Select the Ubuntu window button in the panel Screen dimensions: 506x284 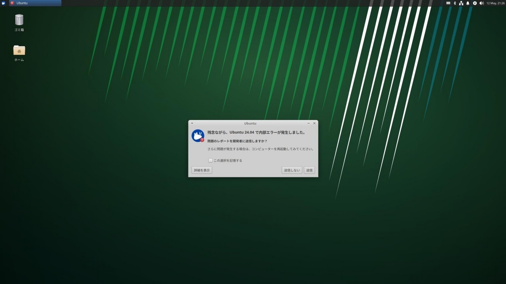35,3
